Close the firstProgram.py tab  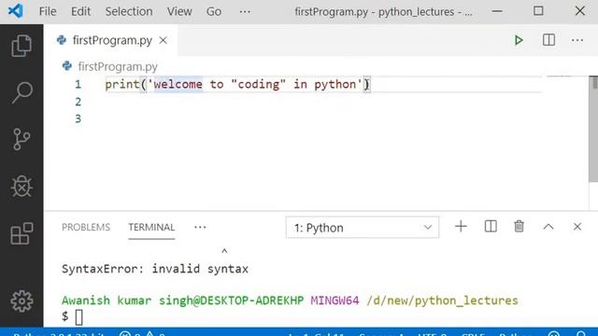[x=163, y=40]
